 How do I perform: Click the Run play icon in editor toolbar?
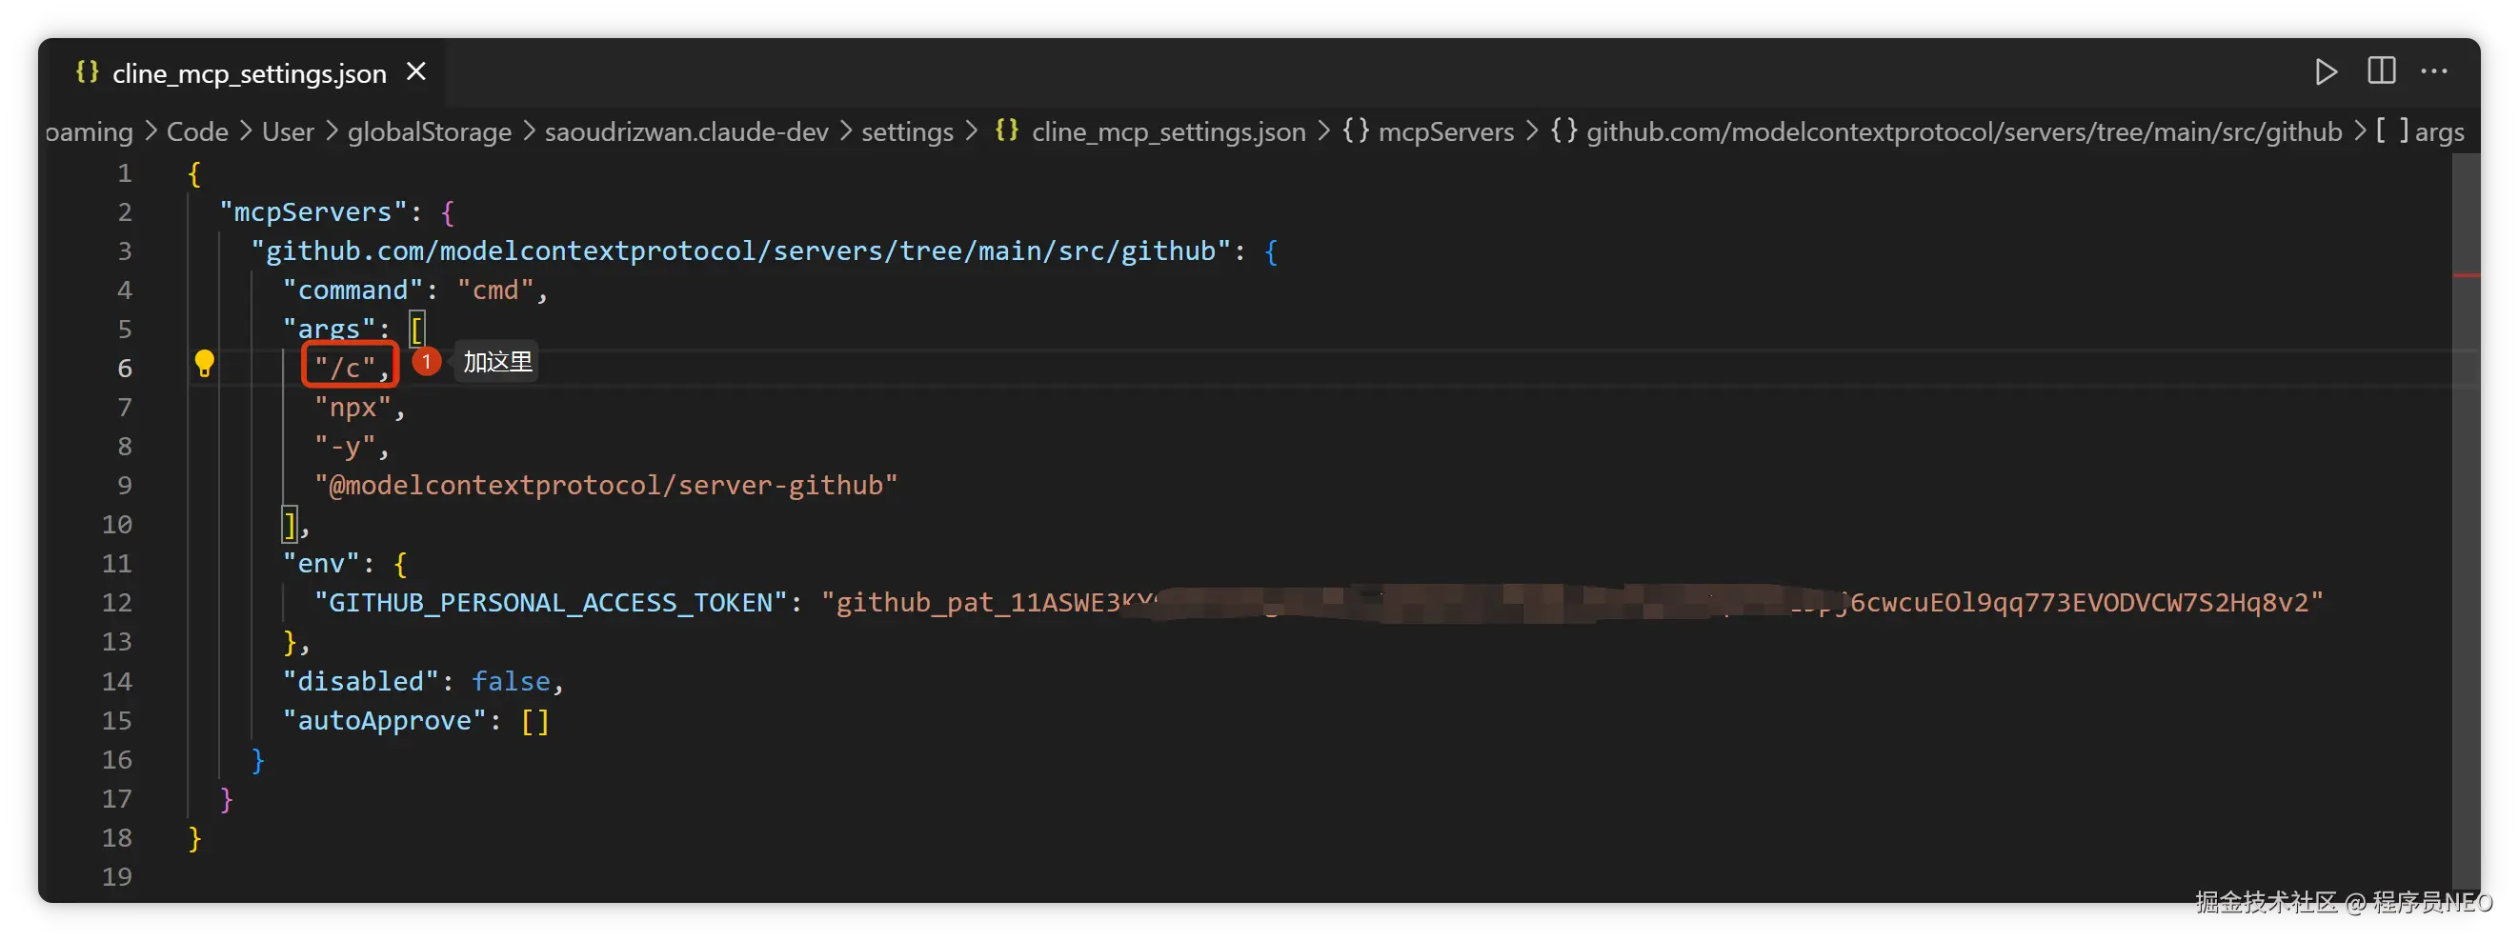coord(2326,71)
